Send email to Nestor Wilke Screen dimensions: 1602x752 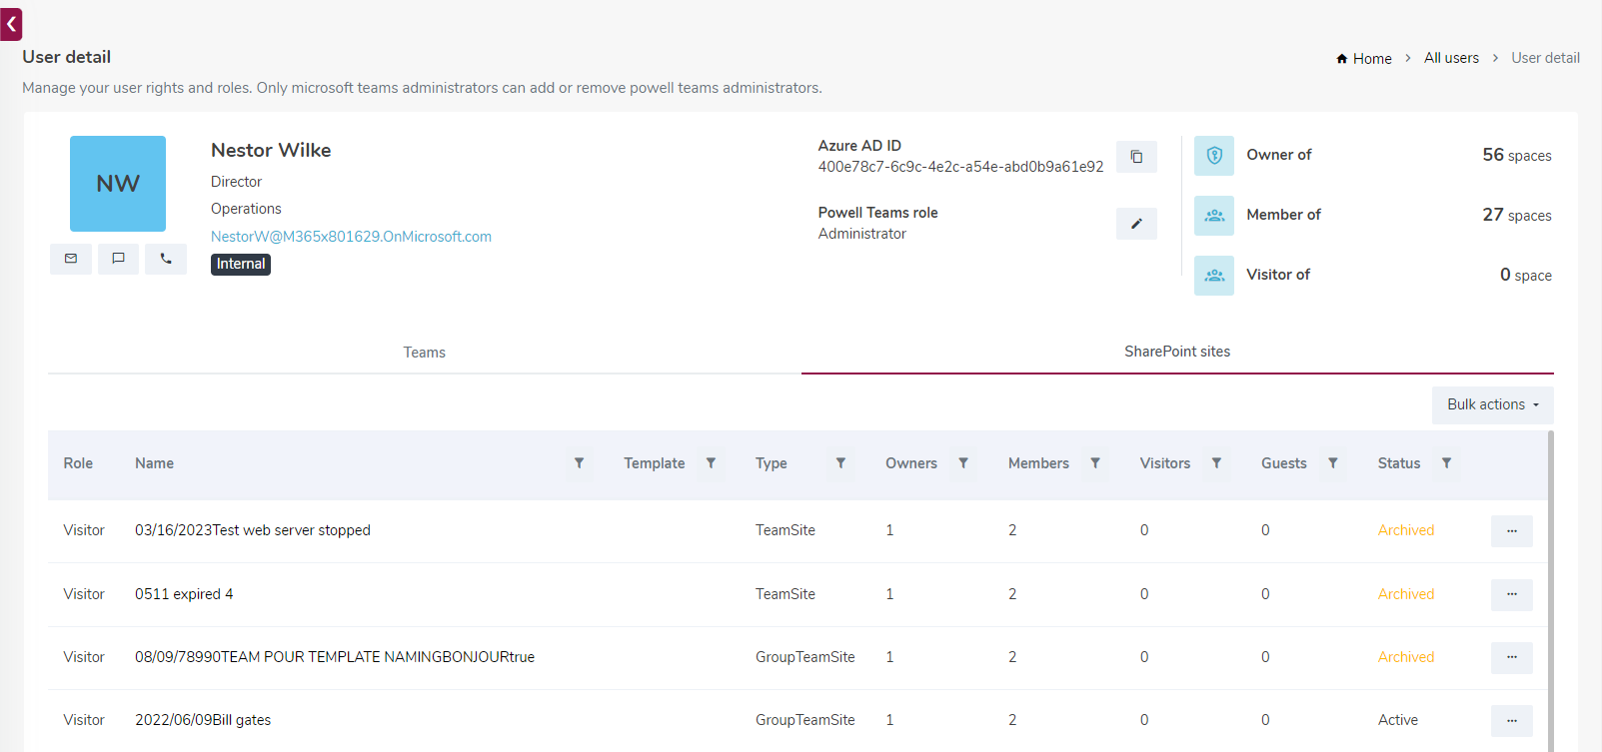[x=71, y=259]
